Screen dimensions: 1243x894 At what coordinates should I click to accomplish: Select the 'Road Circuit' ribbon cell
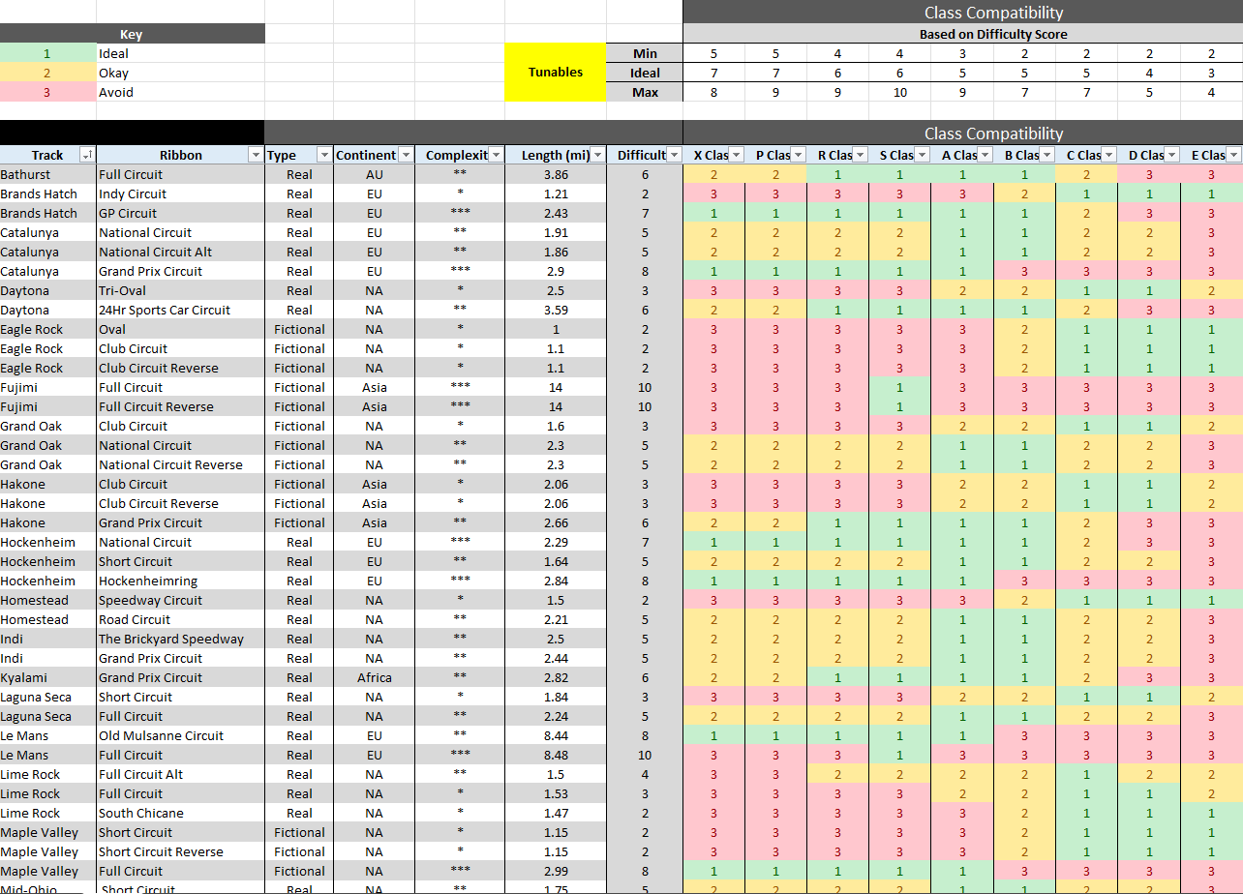click(180, 619)
